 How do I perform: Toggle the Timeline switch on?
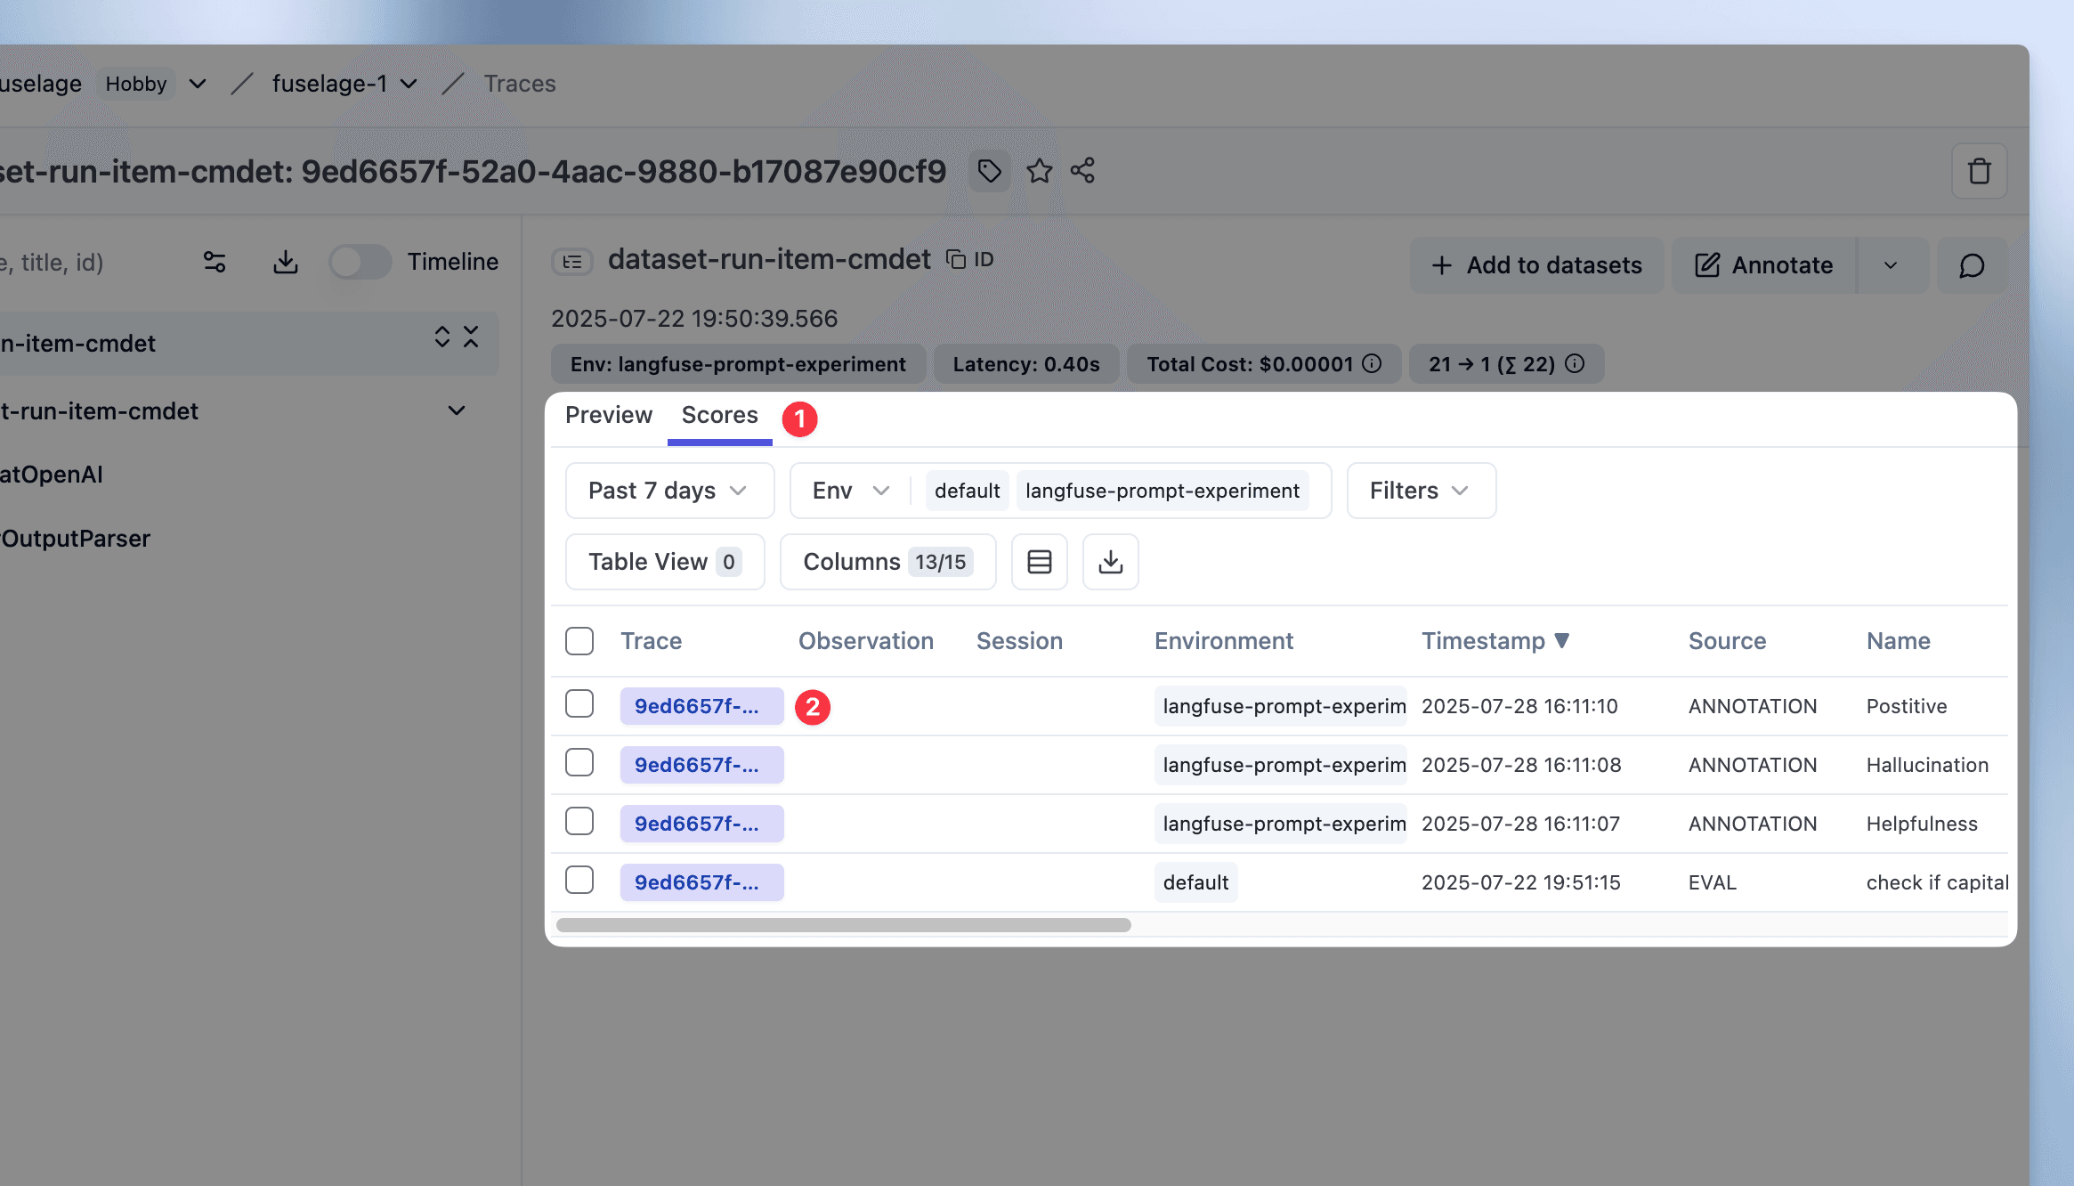click(360, 262)
